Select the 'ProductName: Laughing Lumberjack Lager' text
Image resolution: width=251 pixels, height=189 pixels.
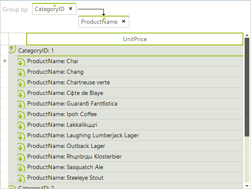coord(83,135)
